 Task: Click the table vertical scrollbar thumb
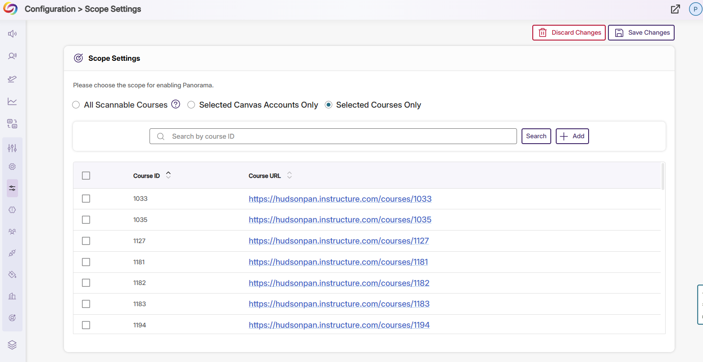[x=662, y=176]
